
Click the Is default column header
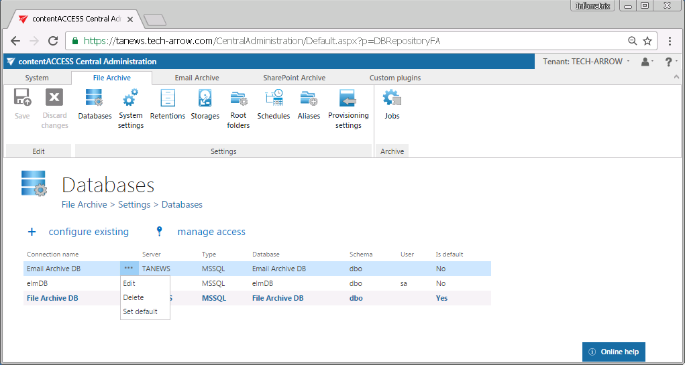pyautogui.click(x=449, y=254)
